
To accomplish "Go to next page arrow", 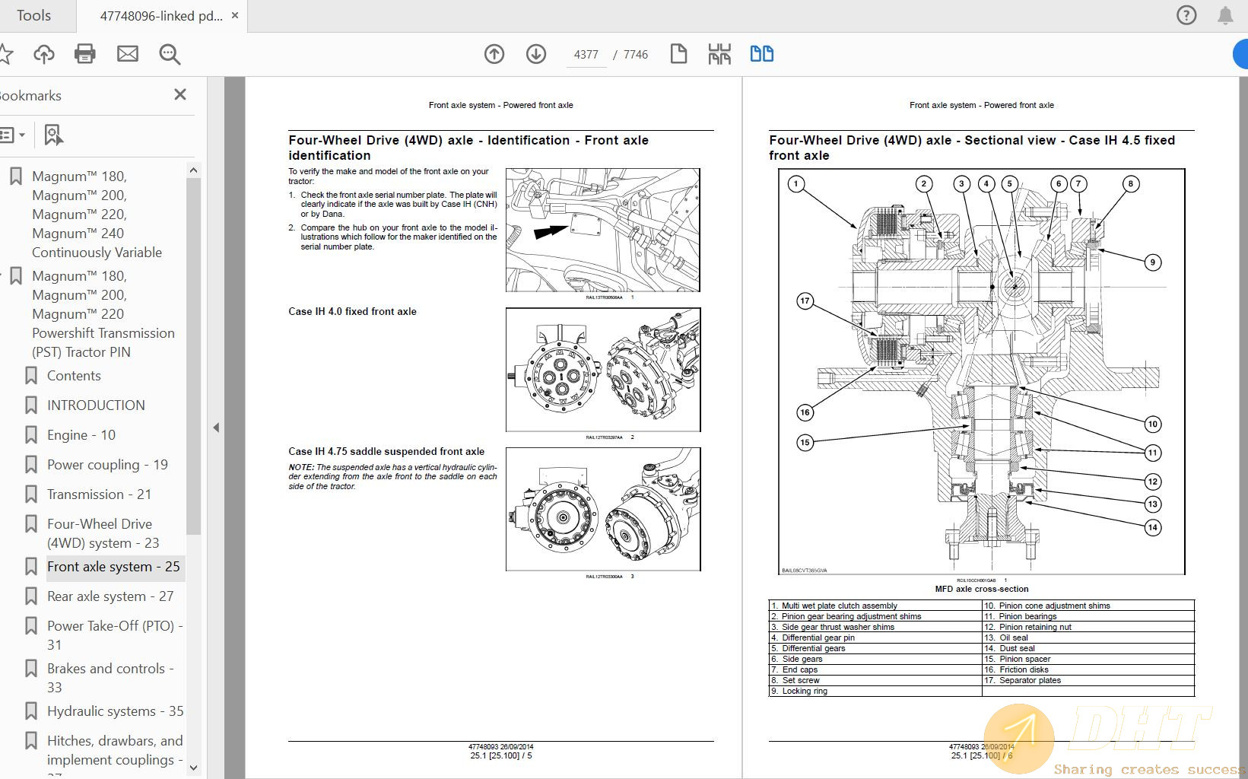I will (x=536, y=54).
